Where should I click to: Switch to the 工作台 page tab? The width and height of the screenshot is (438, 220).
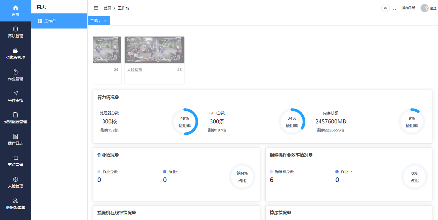95,21
